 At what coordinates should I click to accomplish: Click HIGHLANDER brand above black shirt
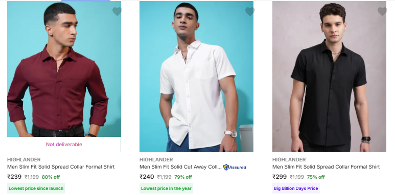coord(289,159)
